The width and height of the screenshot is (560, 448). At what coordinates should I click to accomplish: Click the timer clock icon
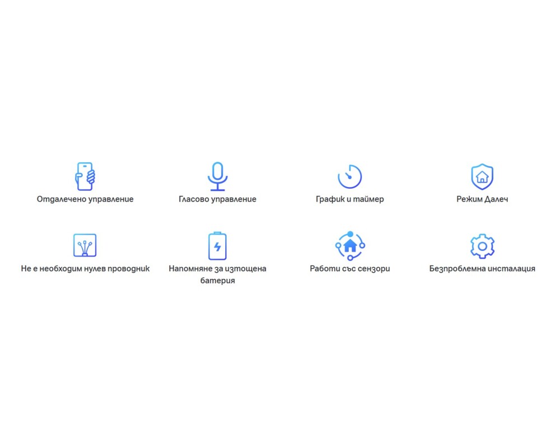(350, 176)
